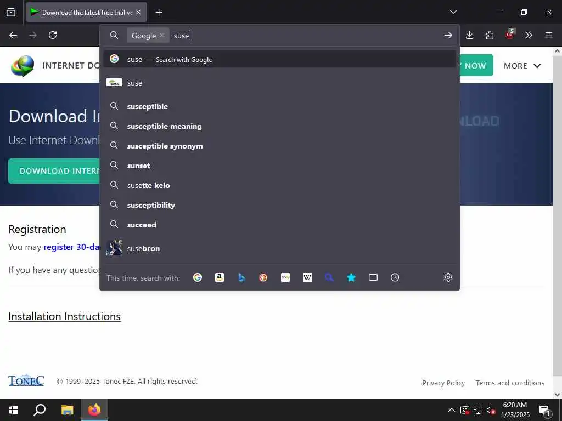The height and width of the screenshot is (421, 562).
Task: Click the page vertical scrollbar down arrow
Action: (x=557, y=395)
